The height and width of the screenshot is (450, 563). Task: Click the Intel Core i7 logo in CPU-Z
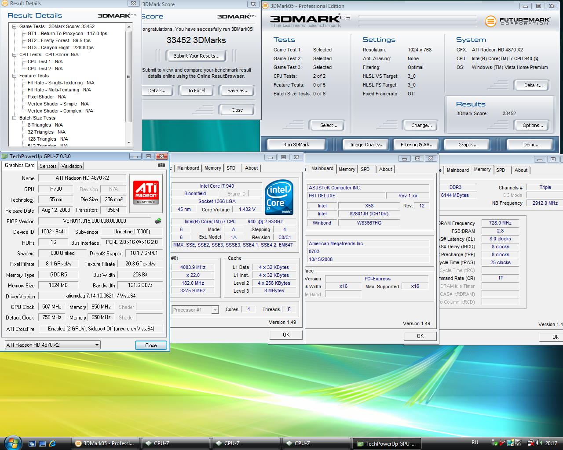(x=279, y=197)
